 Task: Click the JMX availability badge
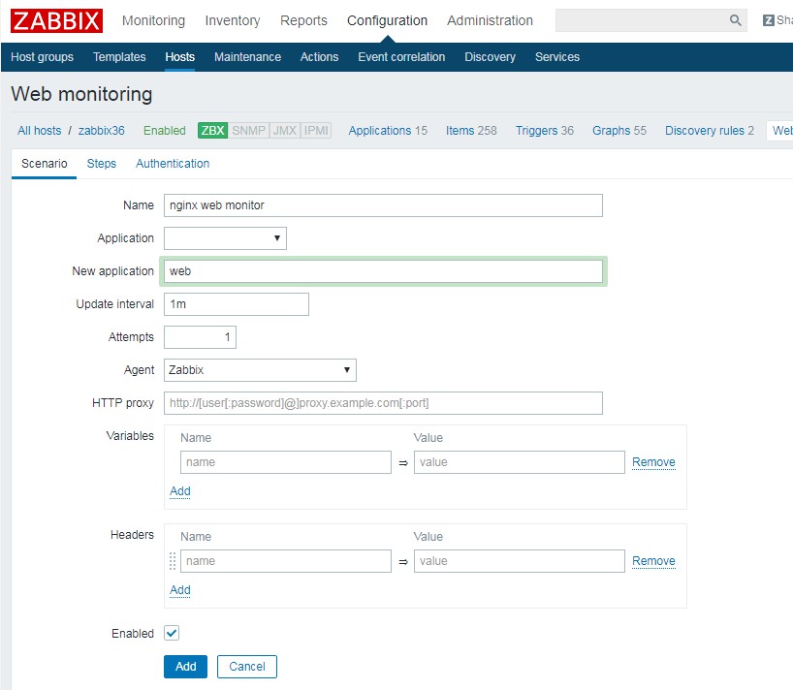(x=285, y=131)
